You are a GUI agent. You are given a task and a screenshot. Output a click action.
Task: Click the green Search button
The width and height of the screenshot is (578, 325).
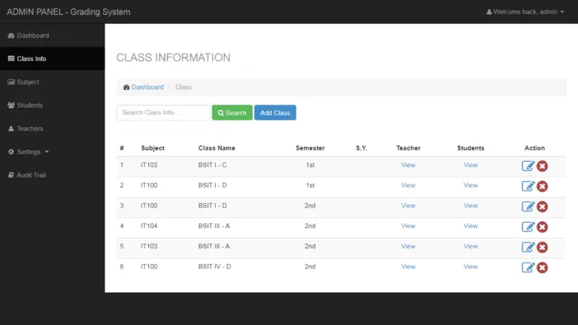pos(233,113)
